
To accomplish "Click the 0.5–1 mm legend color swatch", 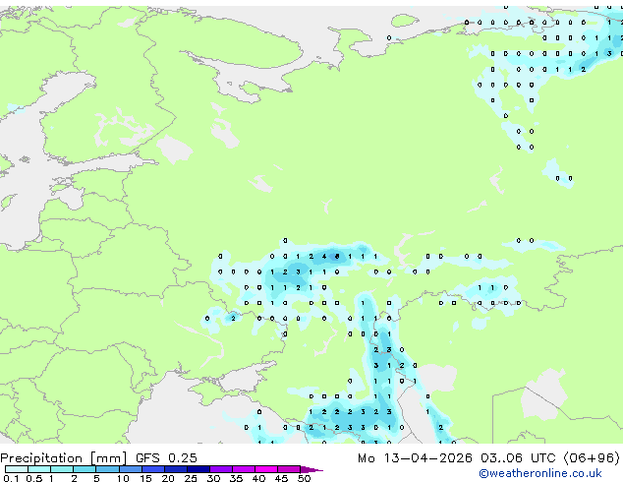I will (39, 469).
